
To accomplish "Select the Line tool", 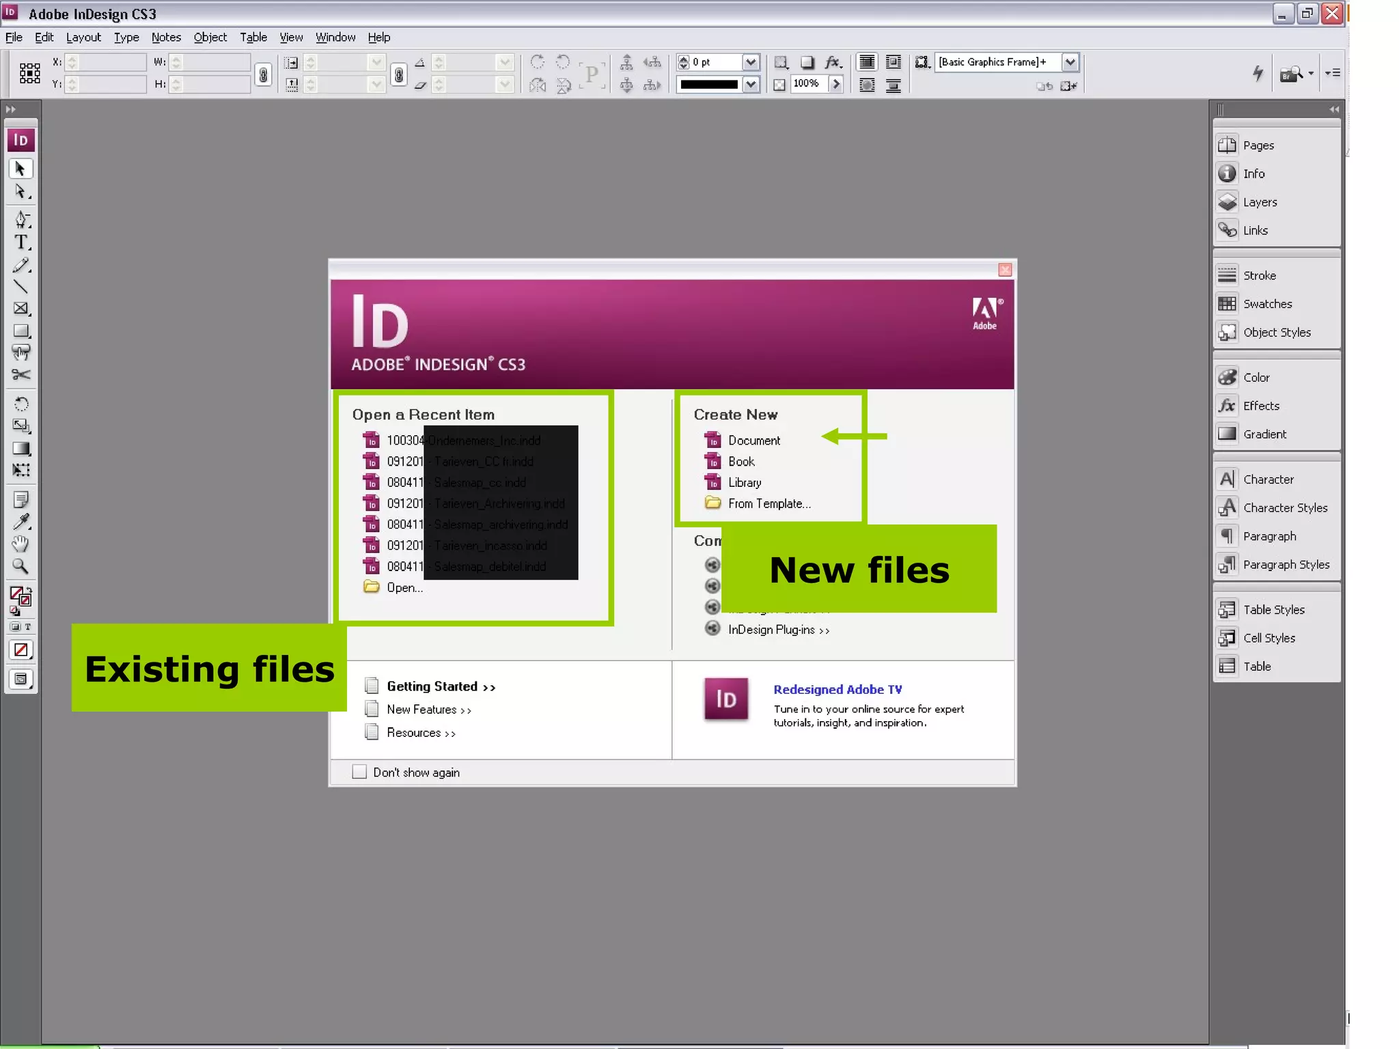I will 20,287.
